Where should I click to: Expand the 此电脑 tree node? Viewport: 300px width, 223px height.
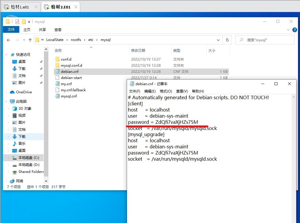click(x=6, y=102)
